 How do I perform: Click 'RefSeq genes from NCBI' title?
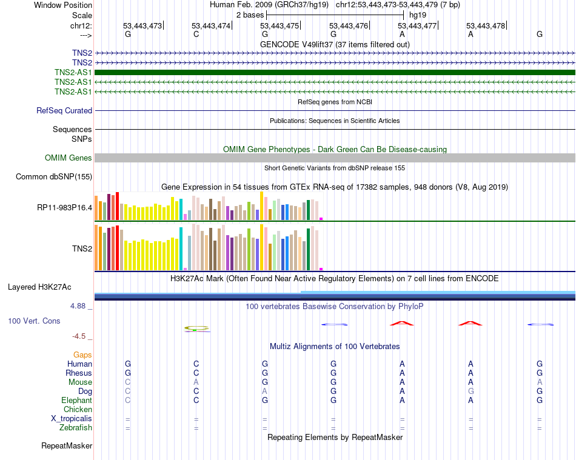click(335, 102)
